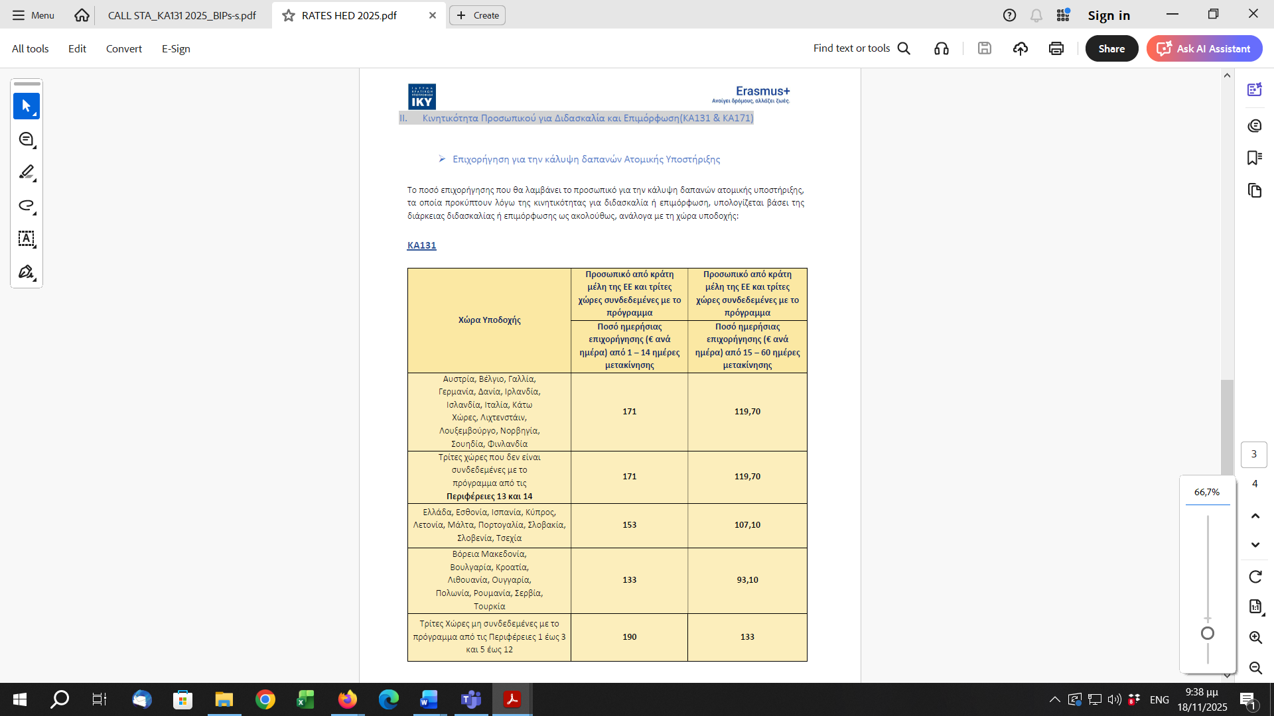Go to previous page with up chevron
1274x716 pixels.
click(1255, 516)
